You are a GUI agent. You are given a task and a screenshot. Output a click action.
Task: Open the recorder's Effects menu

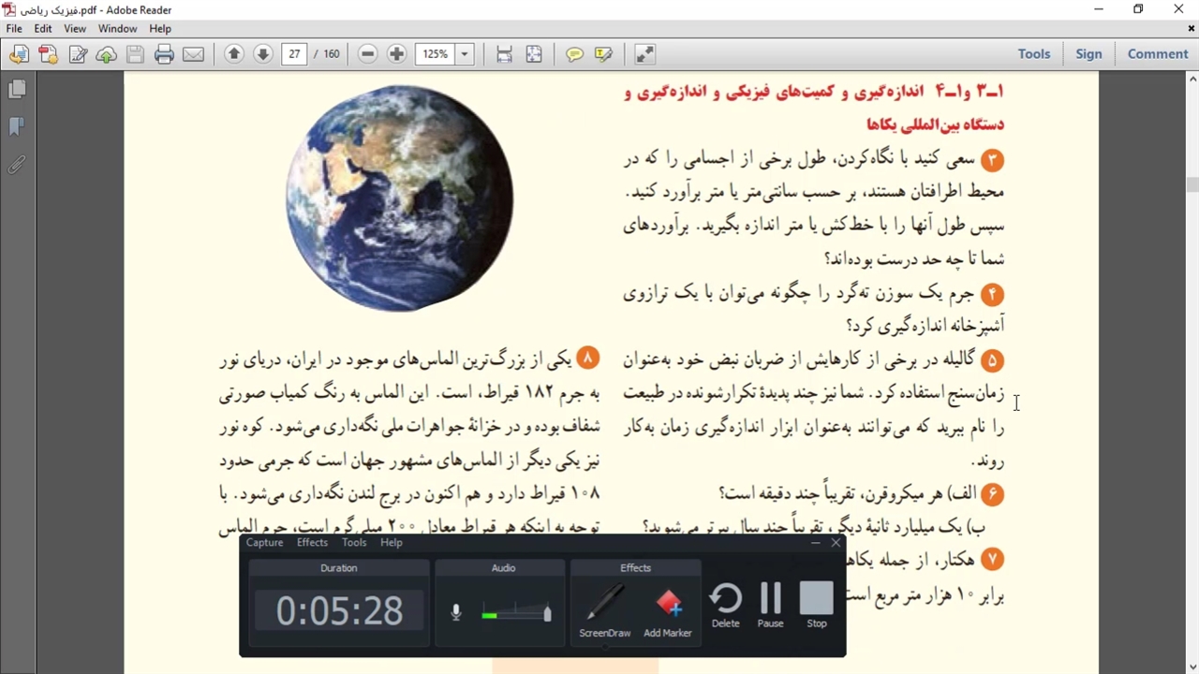(x=312, y=543)
